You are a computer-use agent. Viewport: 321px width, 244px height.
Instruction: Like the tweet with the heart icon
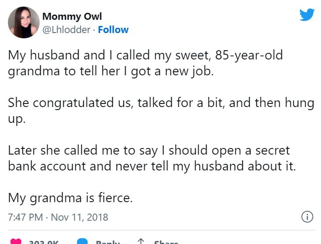(x=16, y=241)
